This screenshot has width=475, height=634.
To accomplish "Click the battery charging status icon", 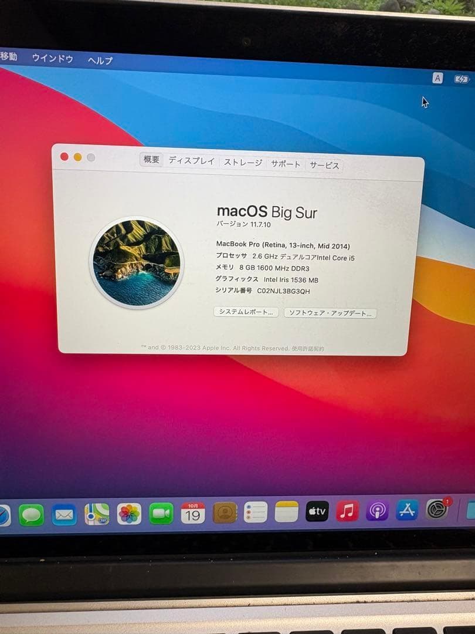I will point(461,79).
